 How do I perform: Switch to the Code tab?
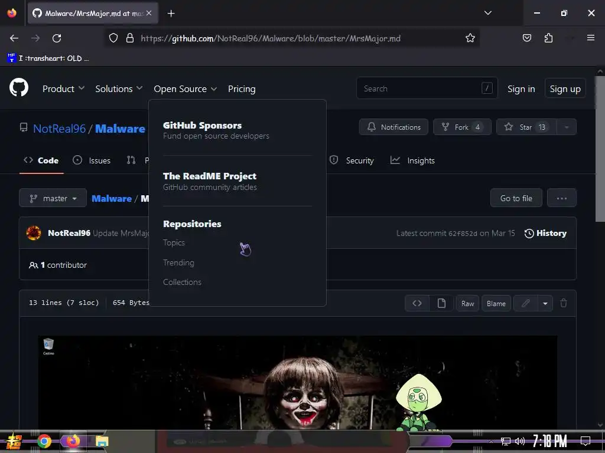point(41,160)
